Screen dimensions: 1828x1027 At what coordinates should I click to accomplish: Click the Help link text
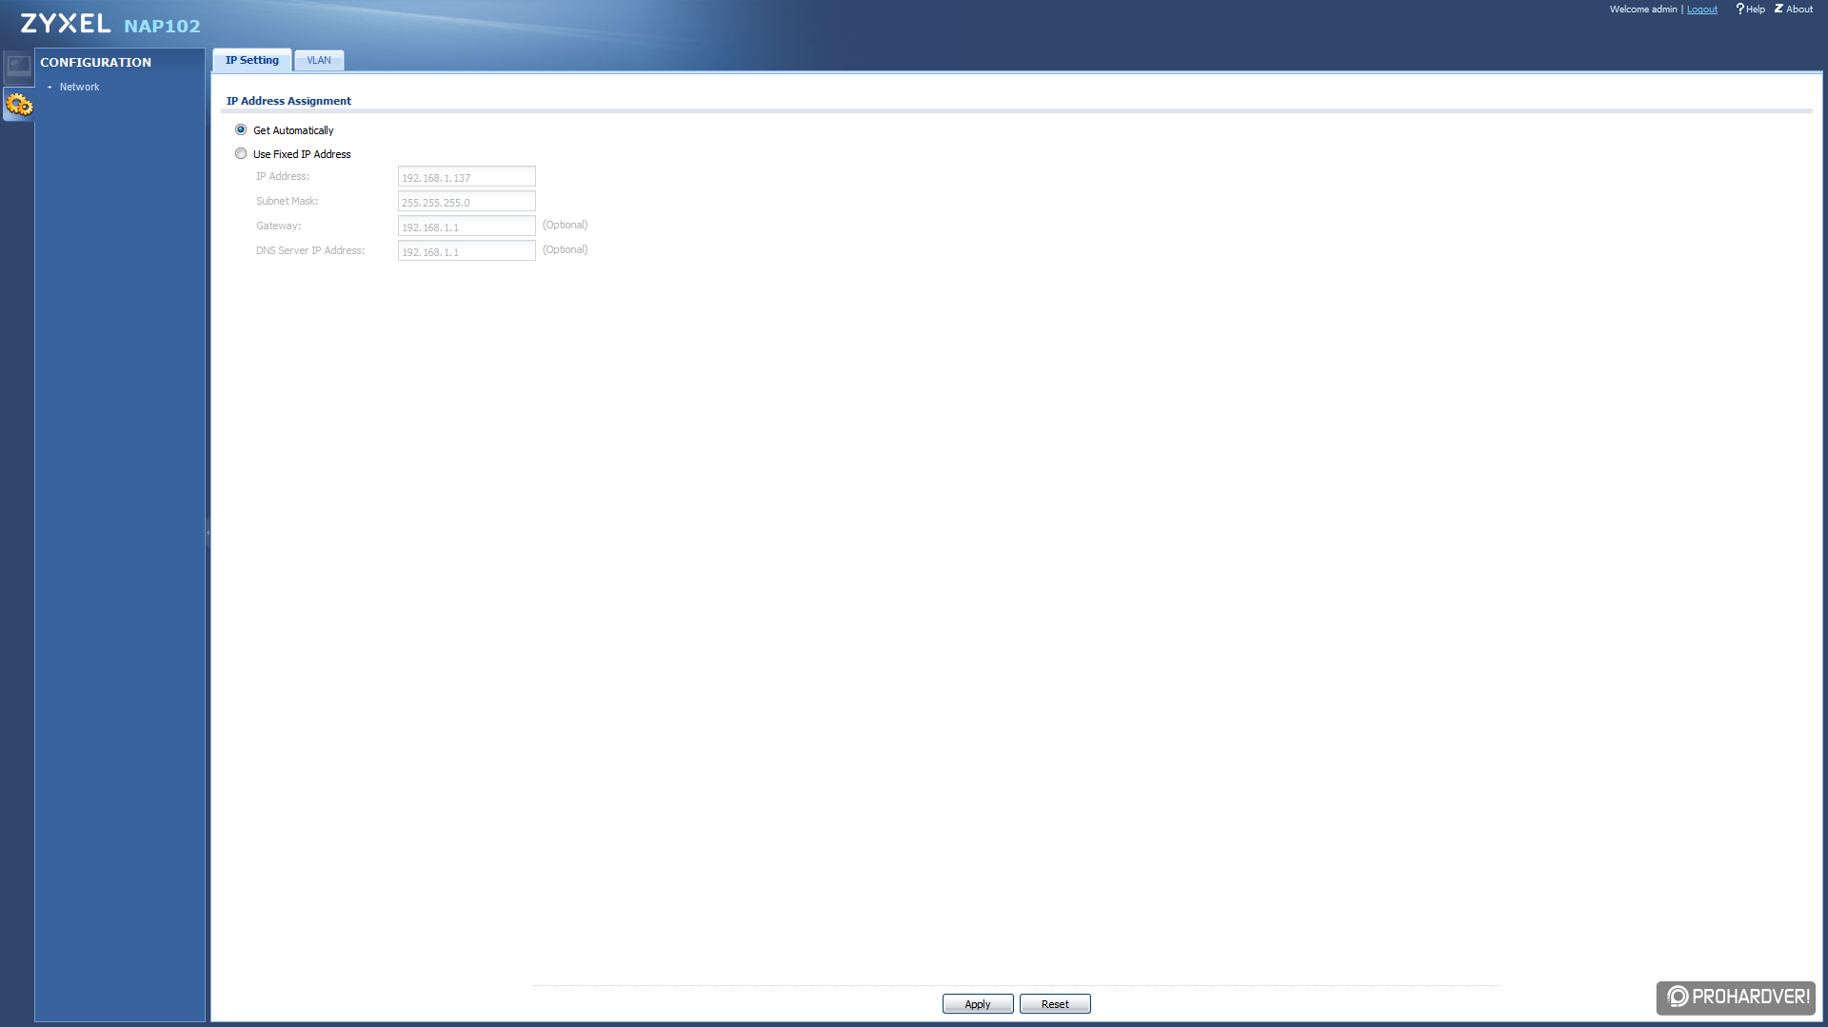pyautogui.click(x=1756, y=10)
